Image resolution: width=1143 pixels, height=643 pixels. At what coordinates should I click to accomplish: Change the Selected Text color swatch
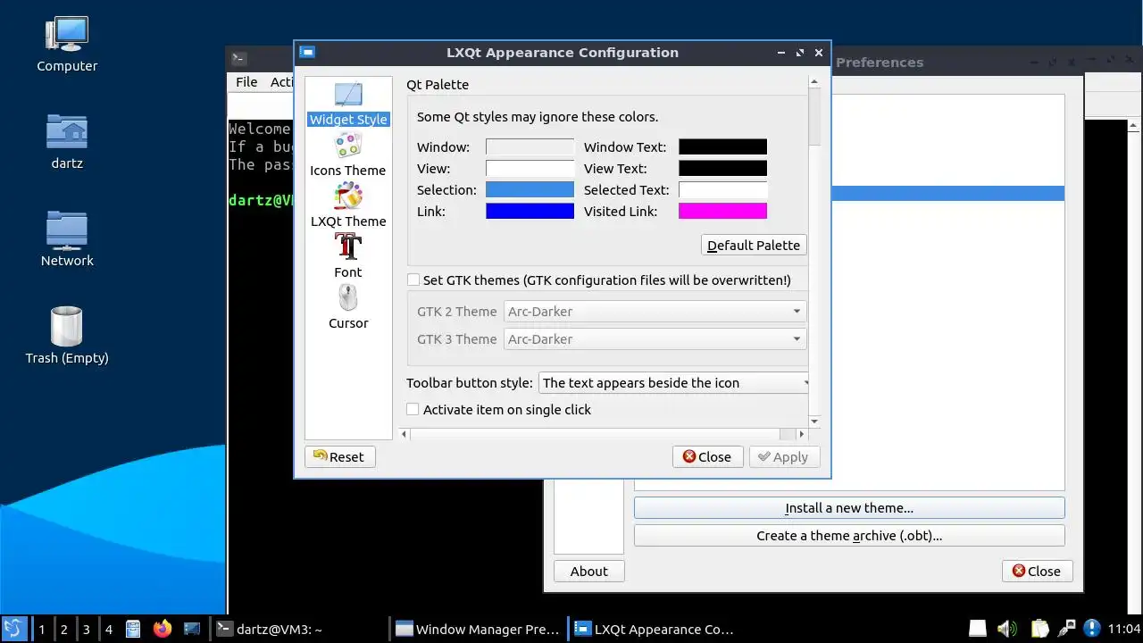click(x=722, y=190)
